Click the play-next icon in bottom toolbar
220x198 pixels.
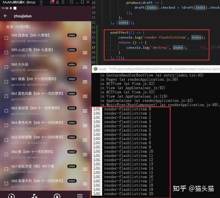[x=12, y=196]
